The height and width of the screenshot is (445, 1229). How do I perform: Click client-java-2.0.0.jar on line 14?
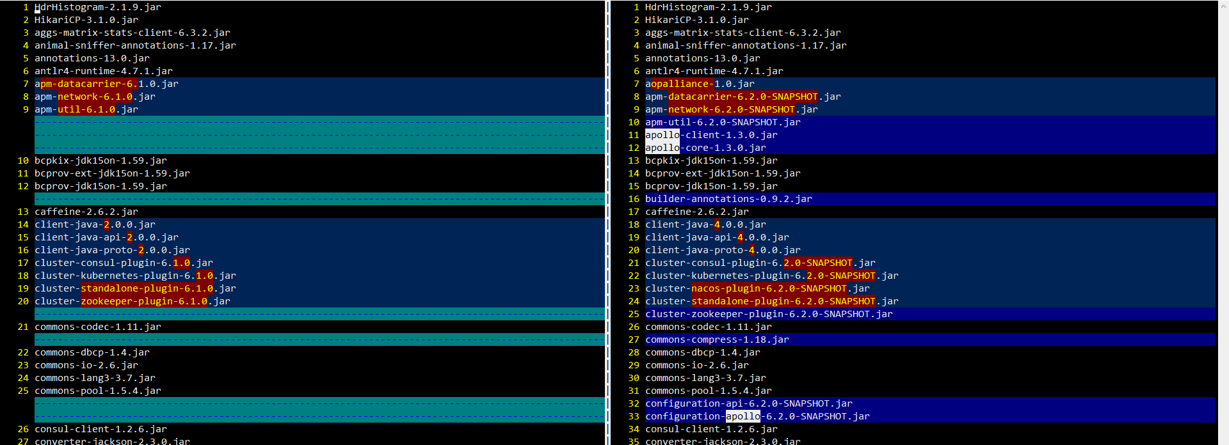click(95, 224)
